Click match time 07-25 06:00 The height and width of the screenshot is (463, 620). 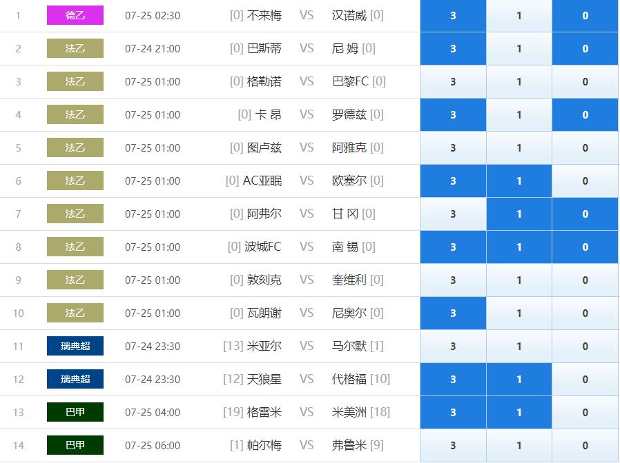pos(153,446)
